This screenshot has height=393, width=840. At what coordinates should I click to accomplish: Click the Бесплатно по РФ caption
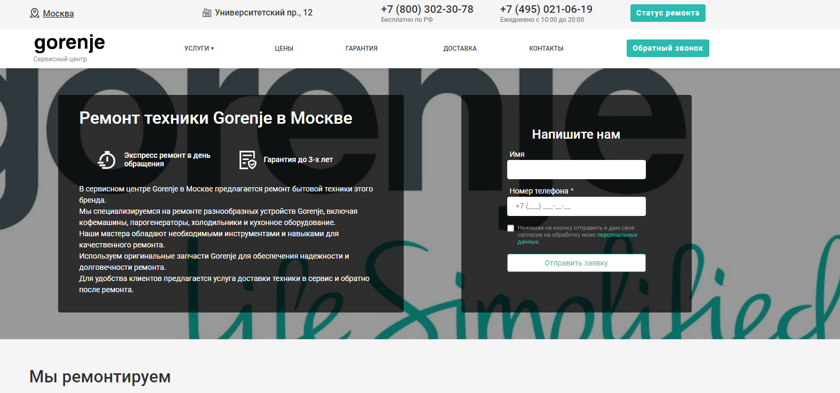click(x=407, y=20)
